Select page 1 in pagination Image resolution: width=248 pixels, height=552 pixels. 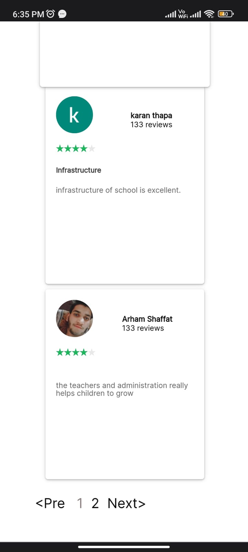[x=80, y=503]
